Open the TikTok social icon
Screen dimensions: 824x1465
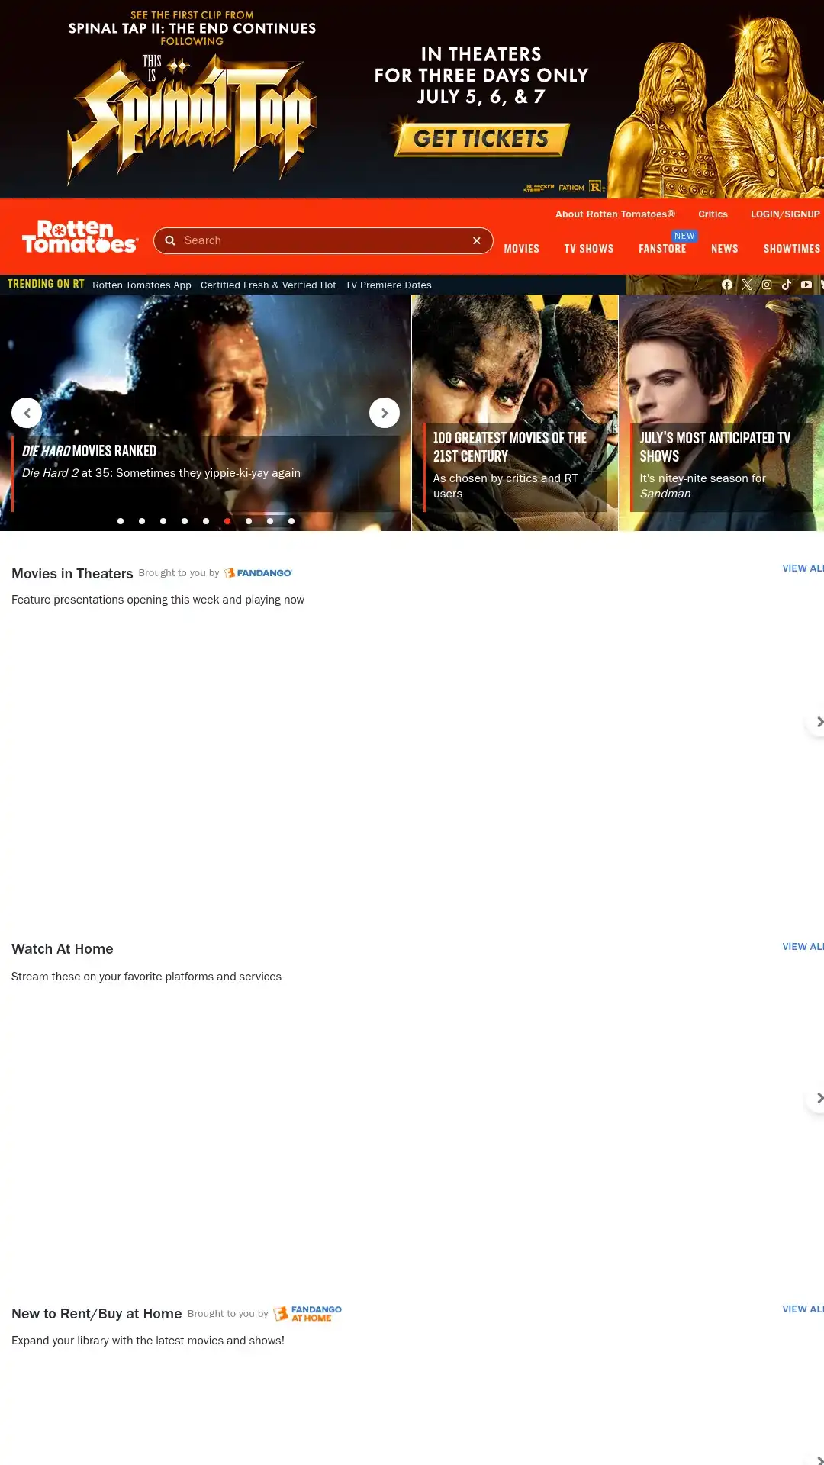pyautogui.click(x=787, y=285)
